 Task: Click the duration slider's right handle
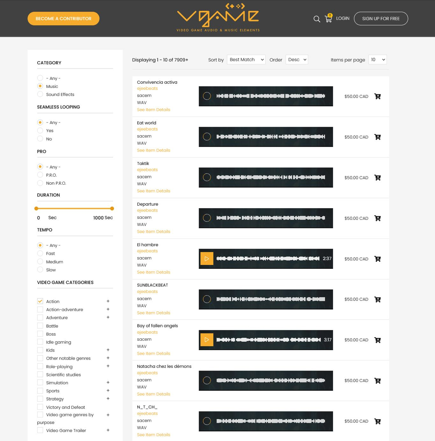point(112,209)
